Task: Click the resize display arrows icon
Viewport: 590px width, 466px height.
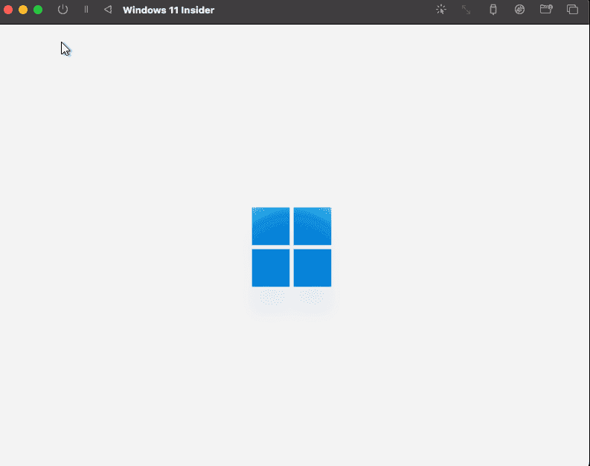Action: coord(466,10)
